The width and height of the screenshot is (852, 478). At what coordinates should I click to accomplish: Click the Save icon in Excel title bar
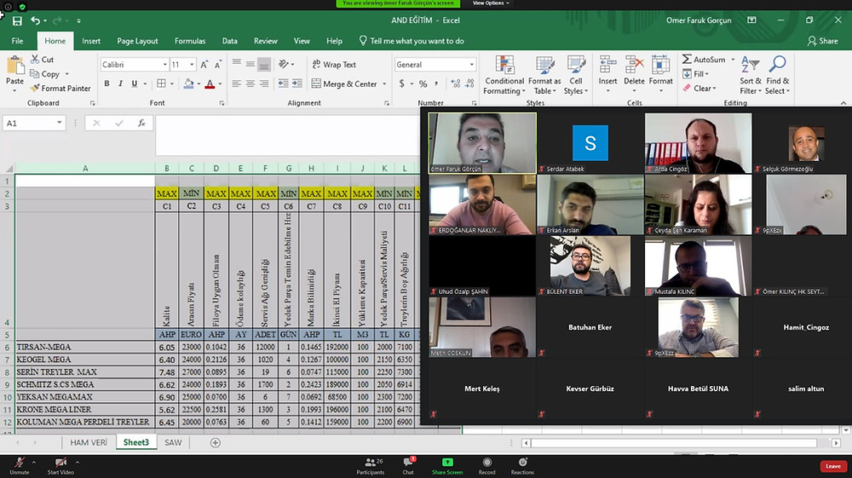pos(17,20)
